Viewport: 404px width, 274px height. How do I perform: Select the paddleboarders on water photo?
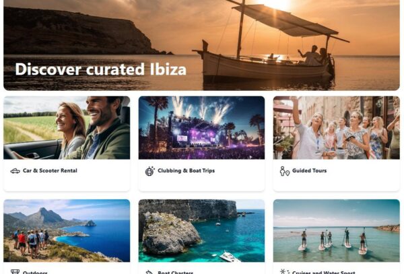[x=337, y=231]
